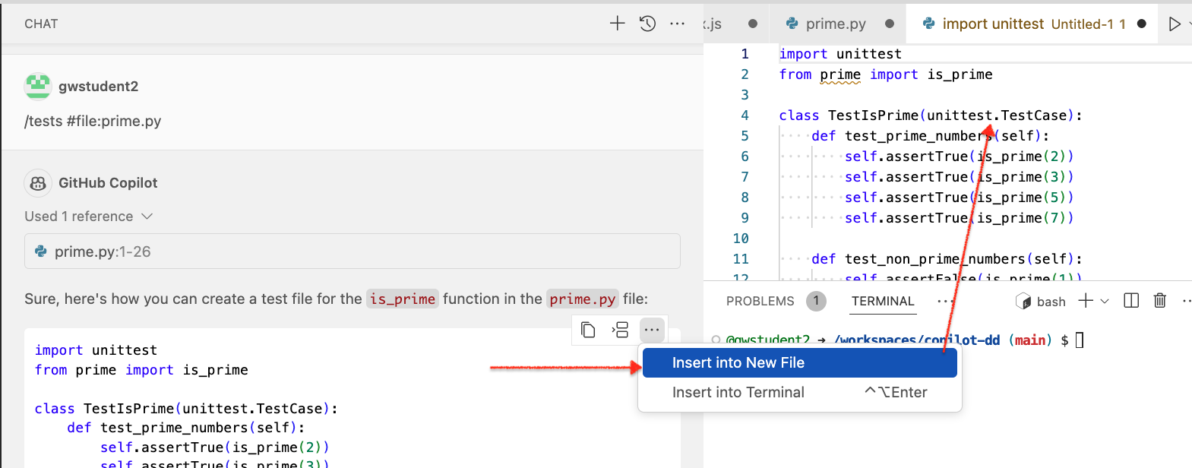Click def test_non_prime_numbers in editor
The image size is (1192, 468).
[947, 259]
